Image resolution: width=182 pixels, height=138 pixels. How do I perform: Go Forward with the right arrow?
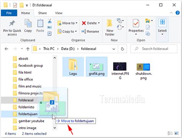[x=15, y=49]
